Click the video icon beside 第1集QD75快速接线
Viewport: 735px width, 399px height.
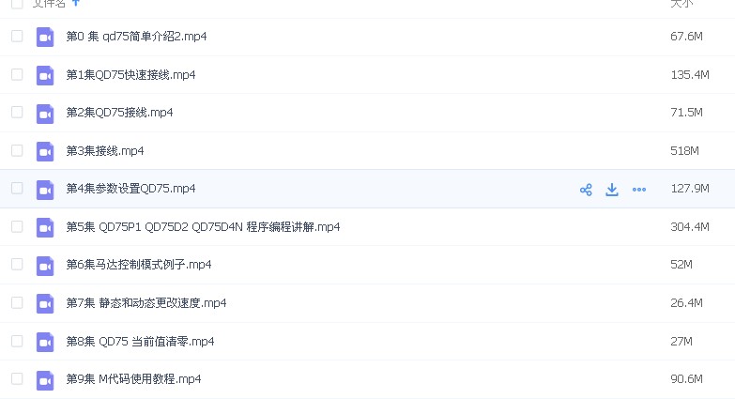pyautogui.click(x=45, y=75)
